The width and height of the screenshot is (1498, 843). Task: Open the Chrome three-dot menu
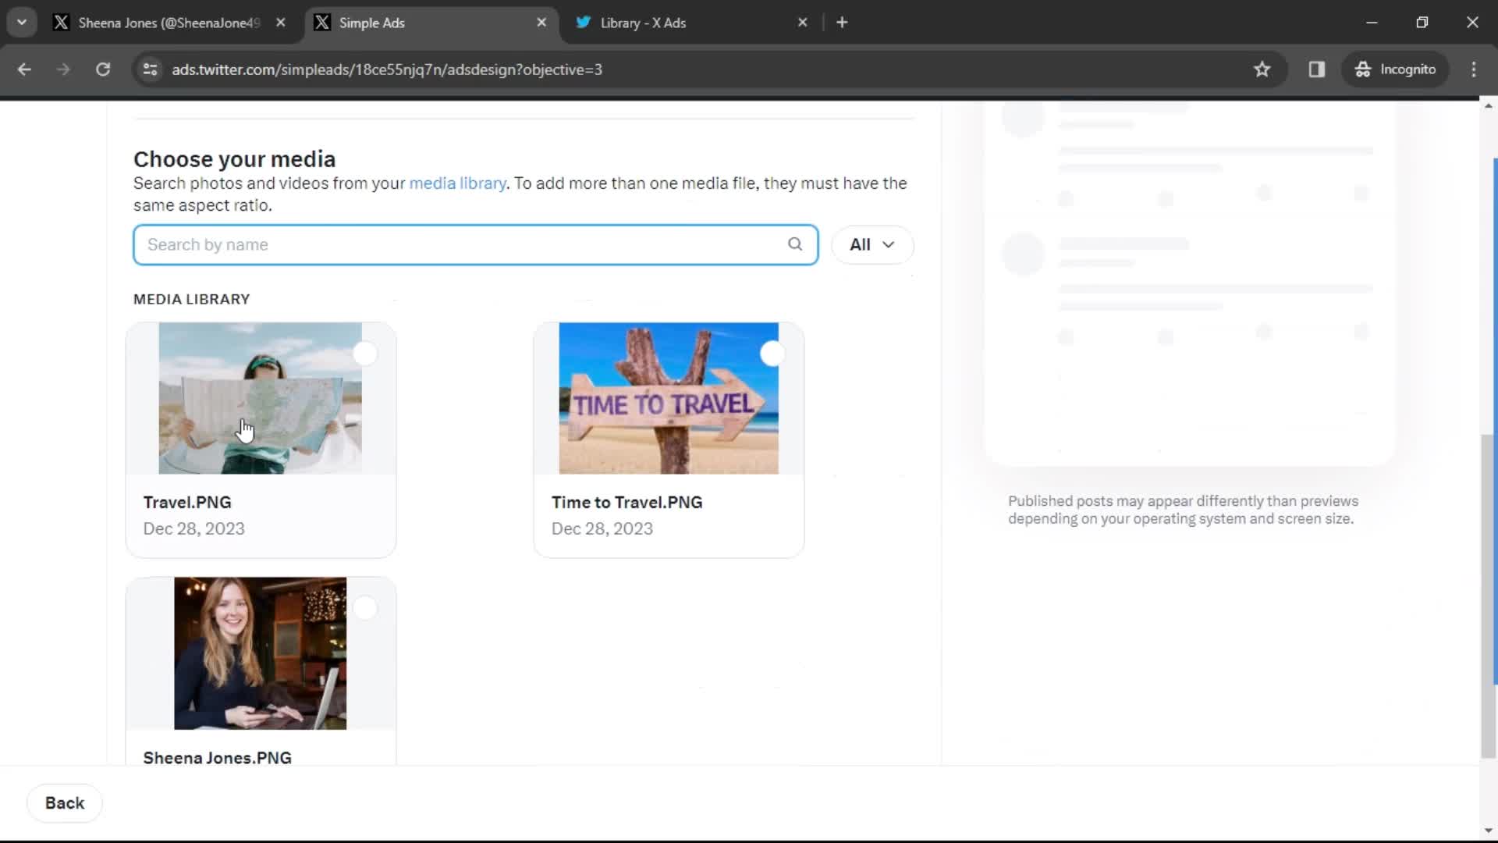1474,69
